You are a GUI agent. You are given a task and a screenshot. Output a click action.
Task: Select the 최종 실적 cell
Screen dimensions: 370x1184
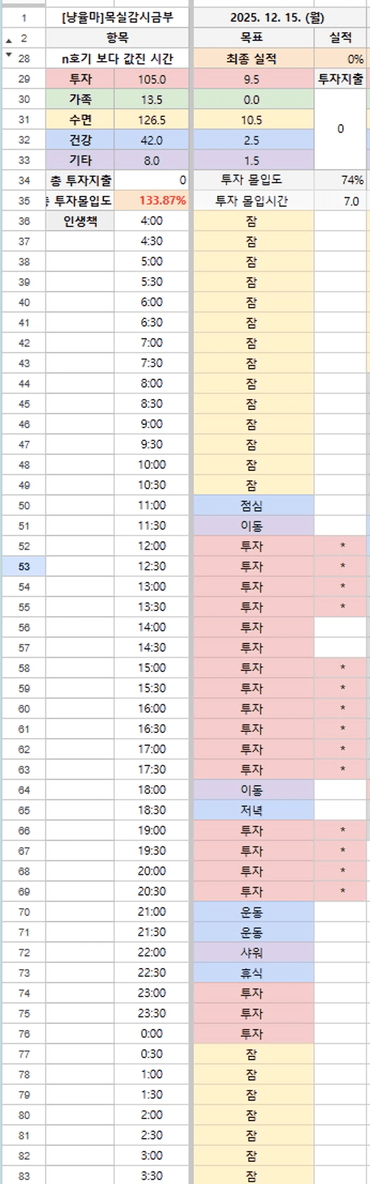point(251,59)
